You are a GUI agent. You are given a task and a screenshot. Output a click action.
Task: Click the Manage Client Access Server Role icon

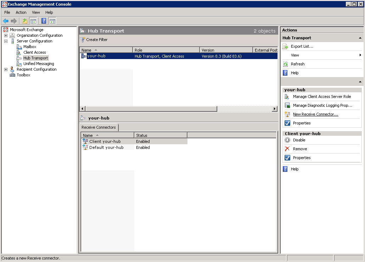(x=287, y=97)
